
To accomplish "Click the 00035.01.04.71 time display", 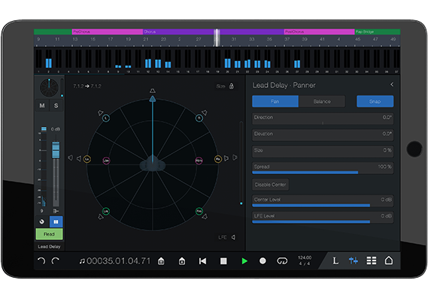I will tap(118, 261).
